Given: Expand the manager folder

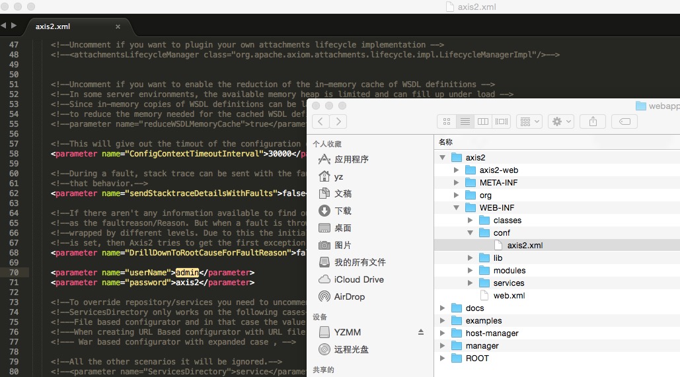Looking at the screenshot, I should pyautogui.click(x=442, y=346).
